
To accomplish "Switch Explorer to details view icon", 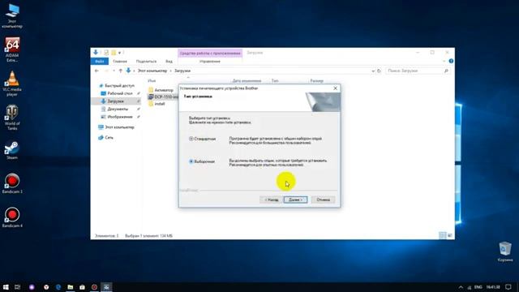I will [442, 235].
